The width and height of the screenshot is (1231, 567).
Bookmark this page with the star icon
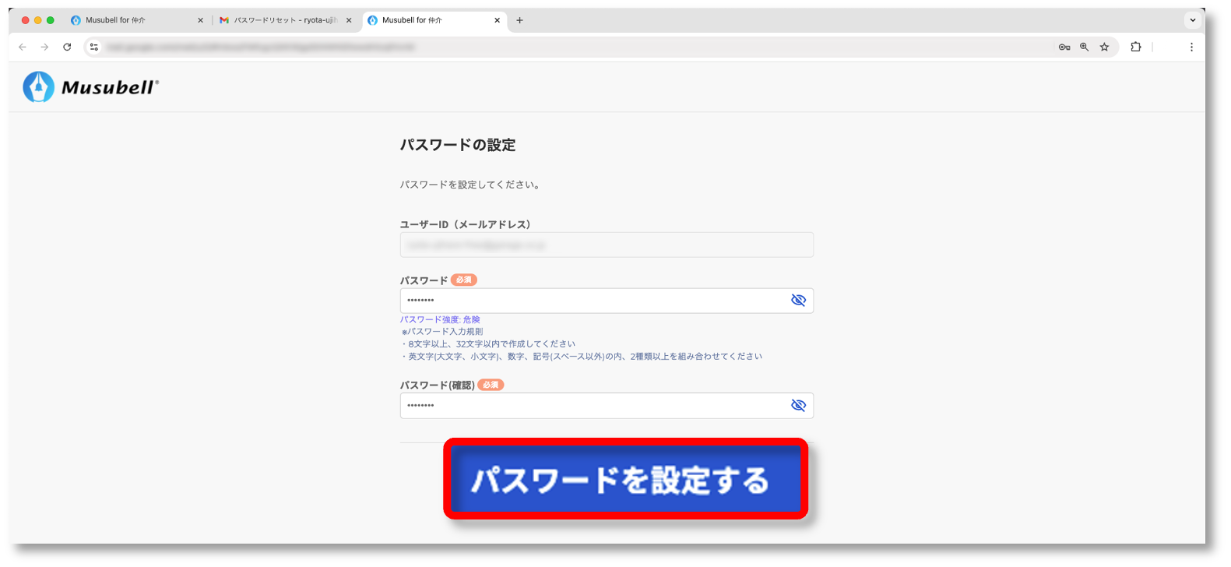[x=1104, y=47]
